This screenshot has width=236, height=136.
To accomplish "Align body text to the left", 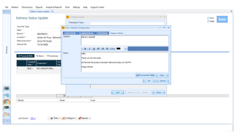I will 98,49.
